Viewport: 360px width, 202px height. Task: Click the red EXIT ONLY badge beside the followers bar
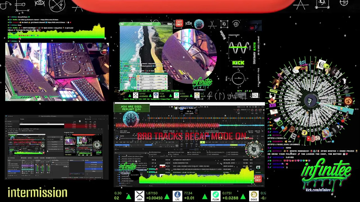pyautogui.click(x=179, y=23)
